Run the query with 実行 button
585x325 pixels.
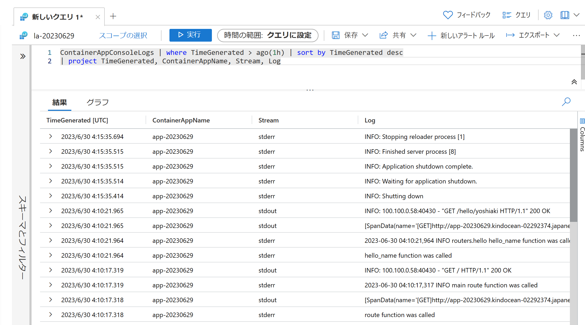(190, 35)
